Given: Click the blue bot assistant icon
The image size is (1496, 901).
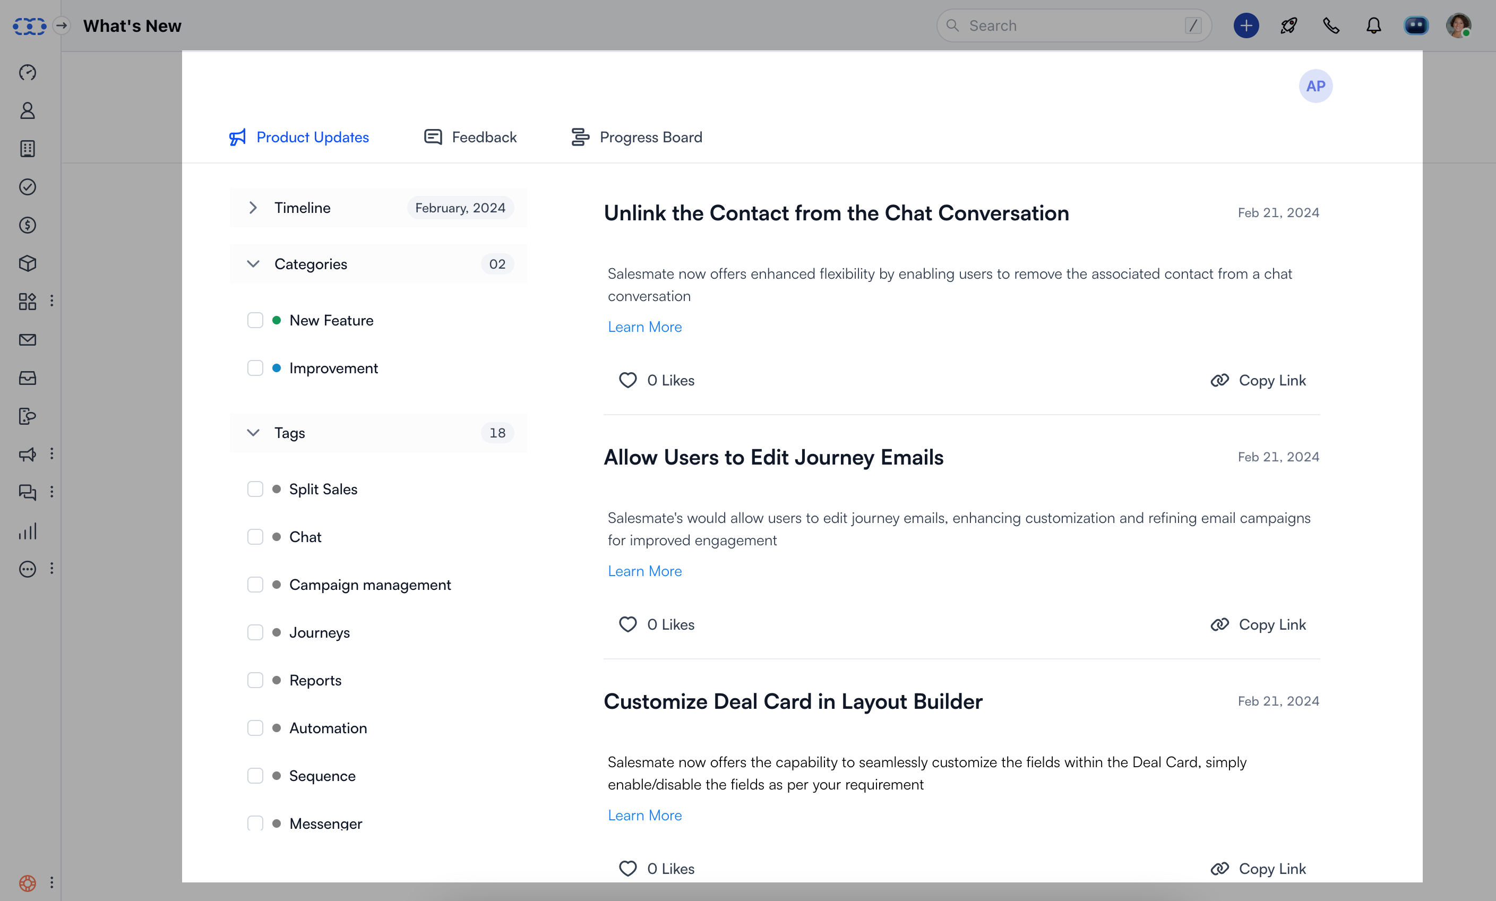Looking at the screenshot, I should (1416, 25).
